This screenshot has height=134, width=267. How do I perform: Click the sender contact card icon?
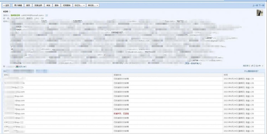coord(47,15)
